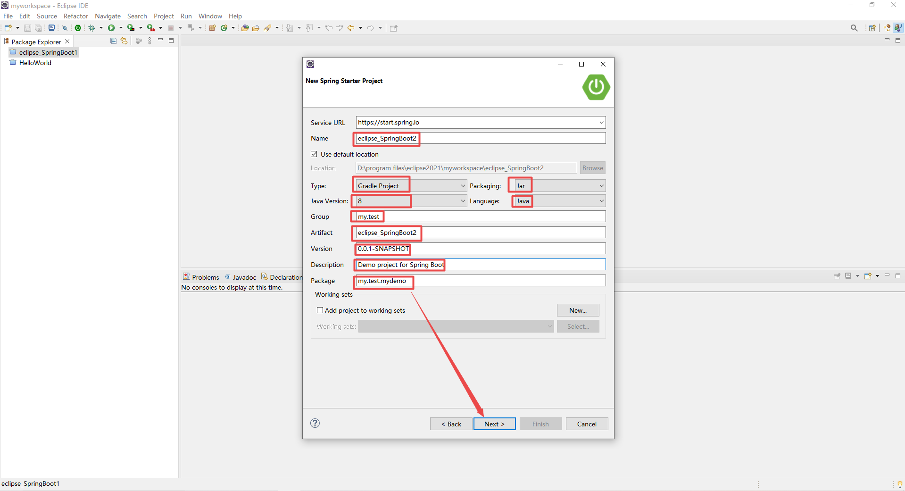Click the Next Annotation icon
The height and width of the screenshot is (491, 905).
(x=290, y=28)
